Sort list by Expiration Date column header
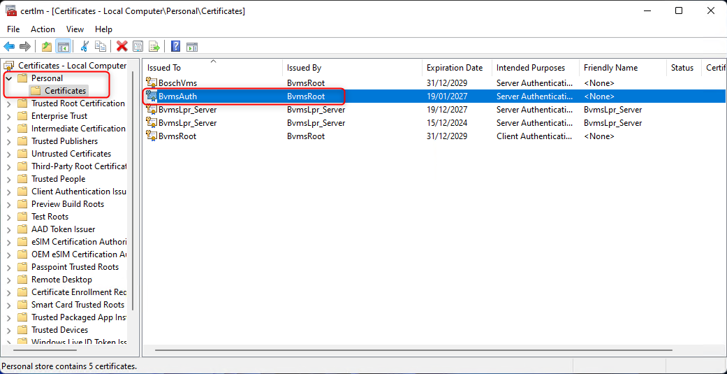 tap(455, 68)
